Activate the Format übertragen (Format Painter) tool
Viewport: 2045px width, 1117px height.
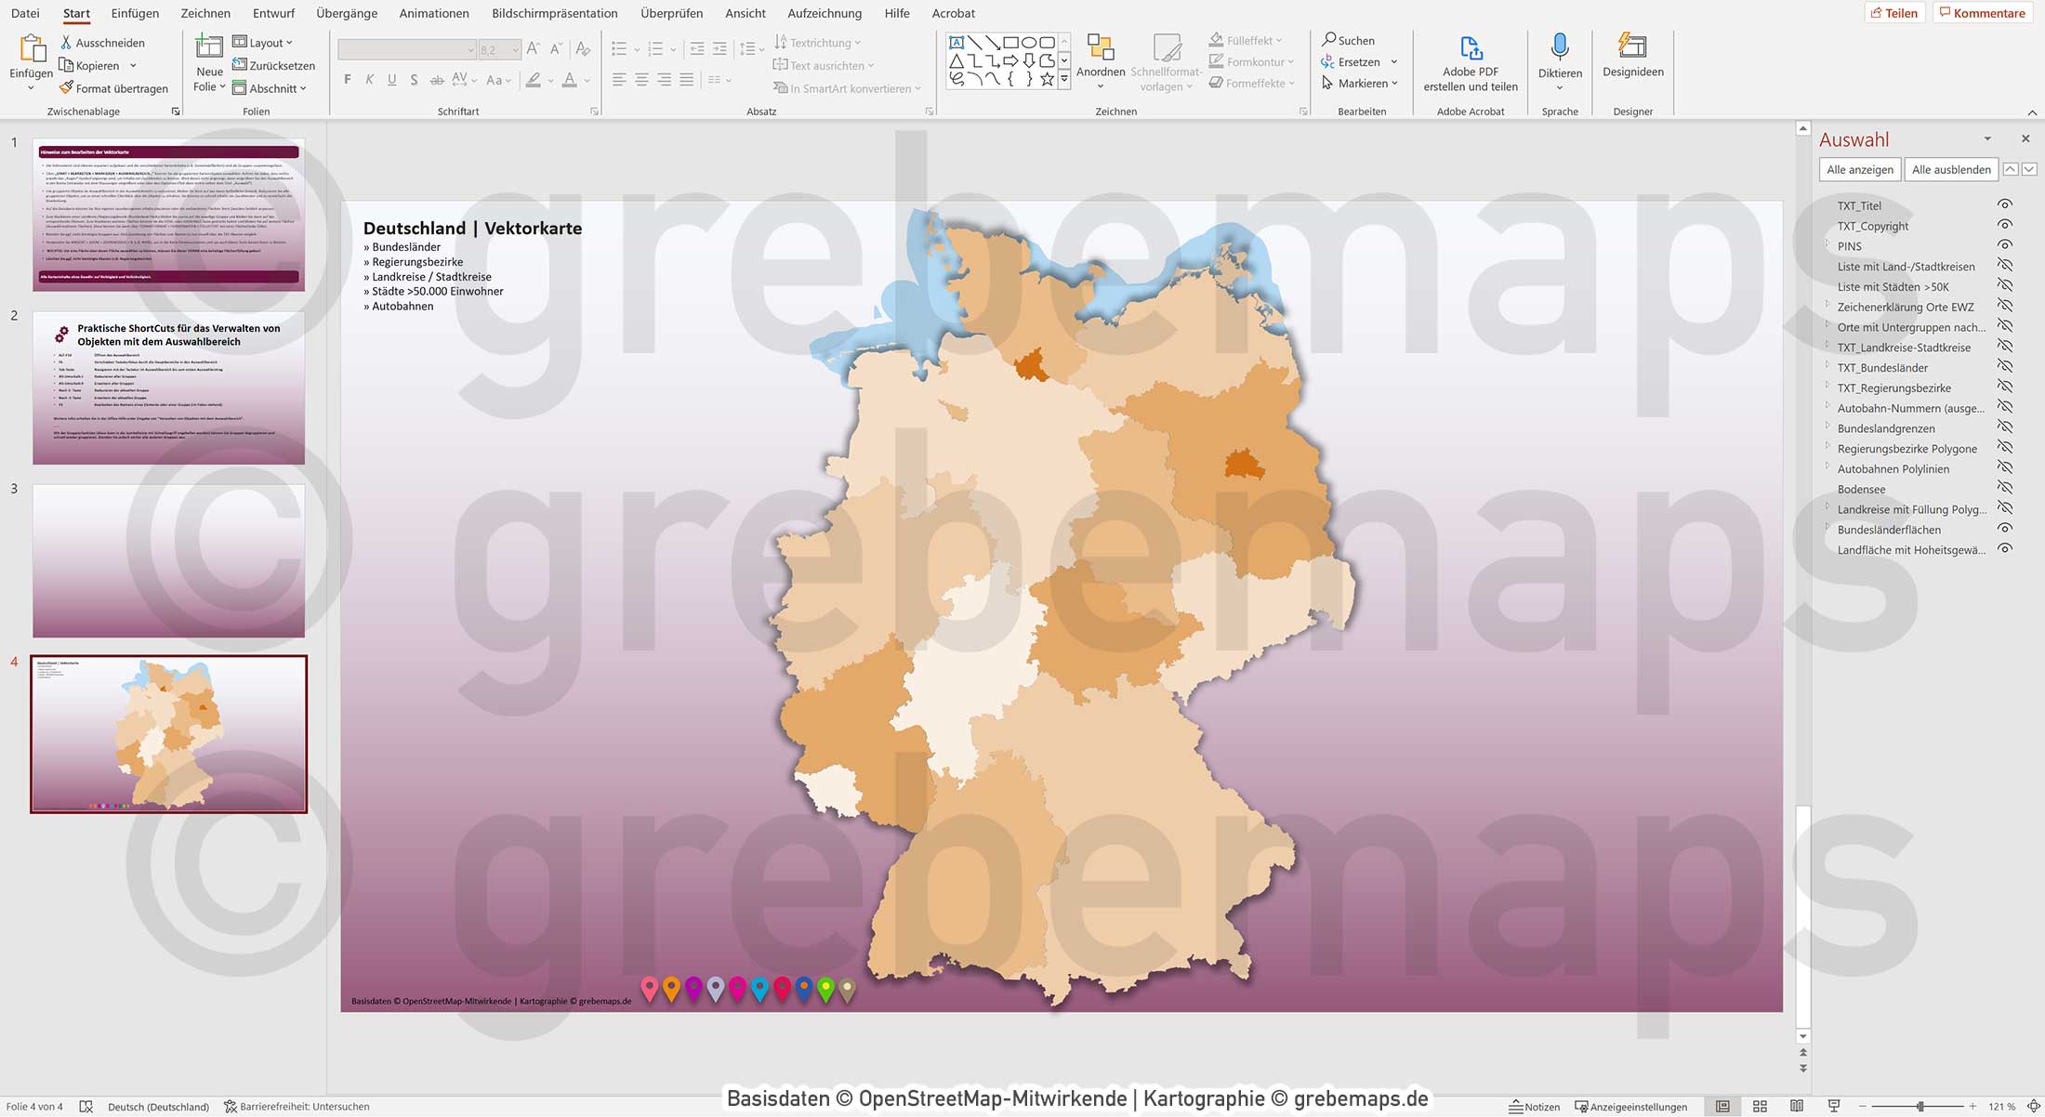tap(113, 87)
